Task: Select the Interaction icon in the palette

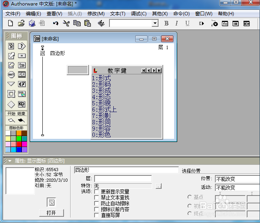Action: click(22, 46)
